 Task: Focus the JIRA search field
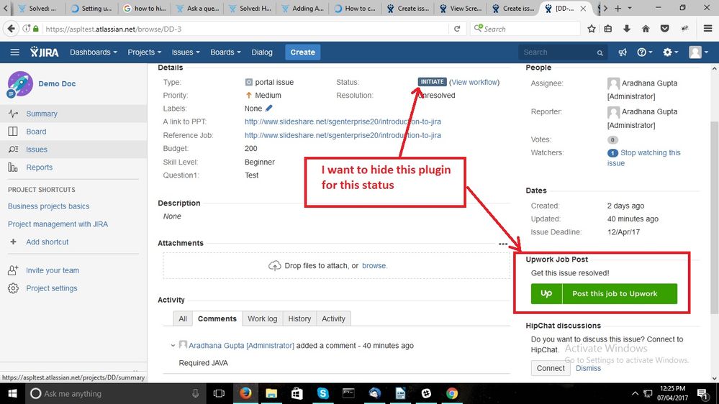tap(563, 52)
